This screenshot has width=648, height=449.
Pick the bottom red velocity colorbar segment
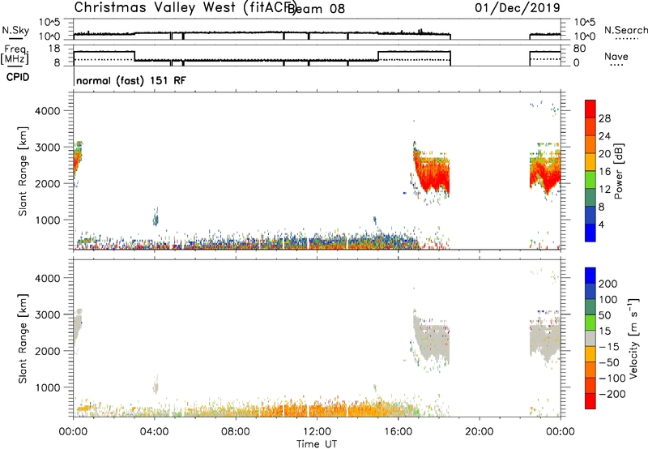(590, 401)
